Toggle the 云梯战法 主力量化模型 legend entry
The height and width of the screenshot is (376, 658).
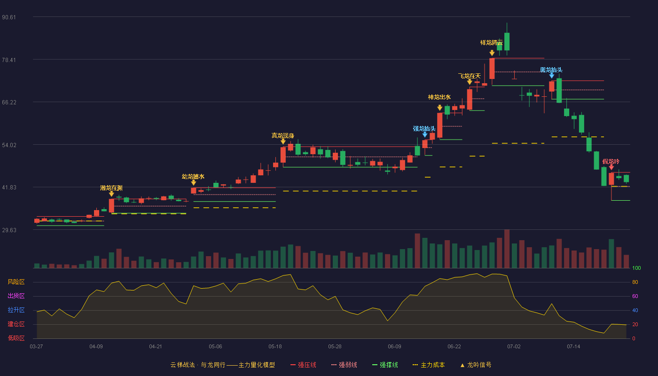[x=222, y=365]
